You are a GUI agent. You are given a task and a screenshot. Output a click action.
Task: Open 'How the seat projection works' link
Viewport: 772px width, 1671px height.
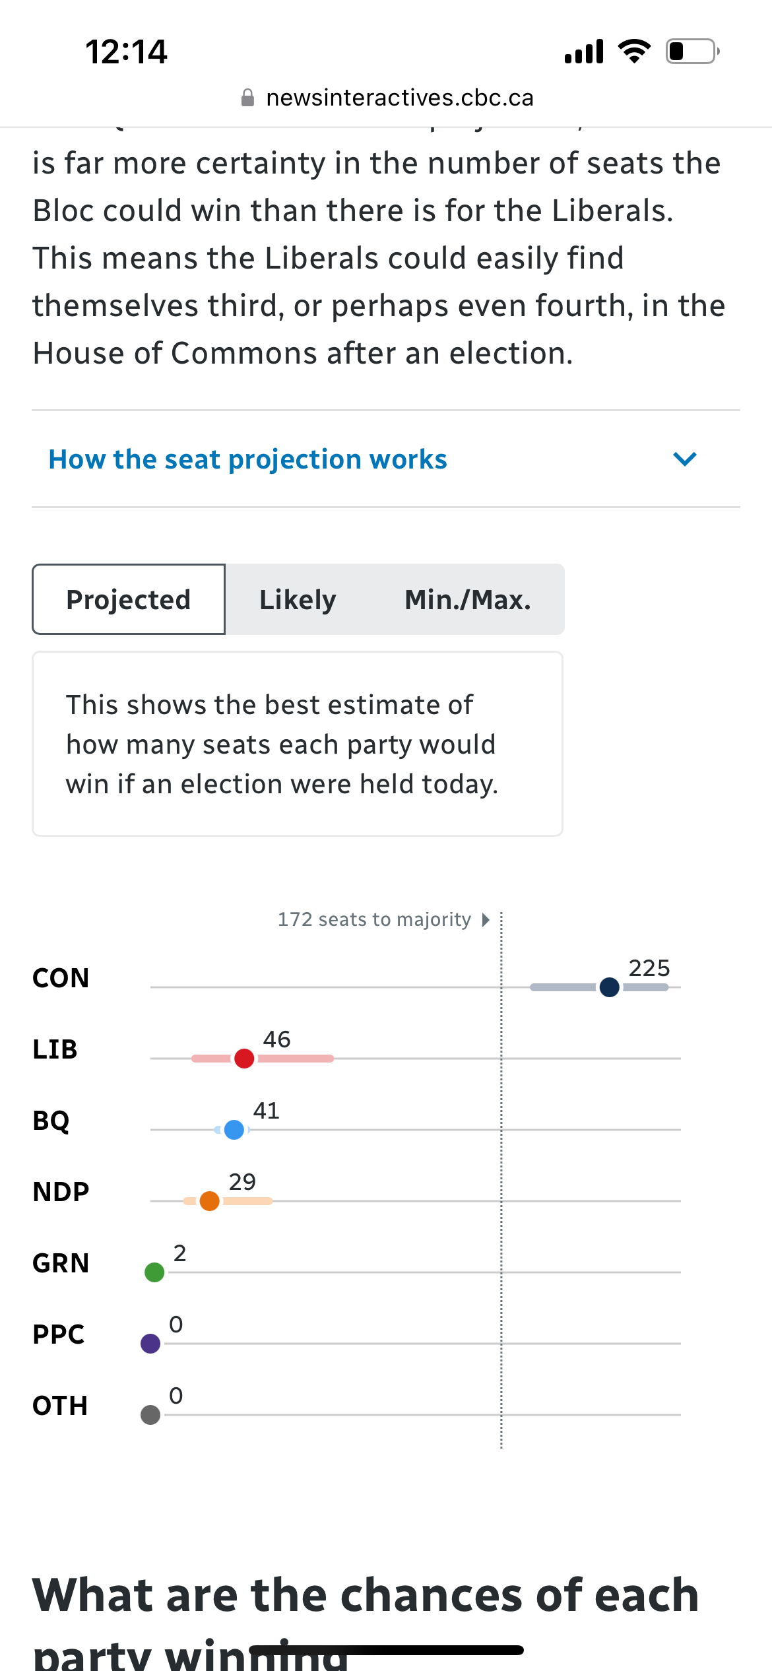(247, 459)
